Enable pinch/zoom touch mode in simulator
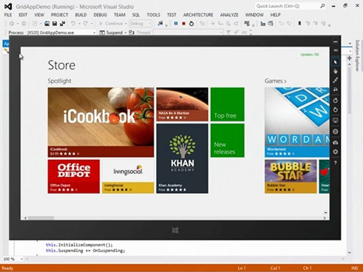Screen dimensions: 363x272 click(x=335, y=80)
